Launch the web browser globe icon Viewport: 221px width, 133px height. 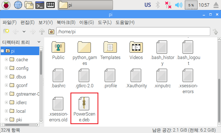tap(18, 5)
